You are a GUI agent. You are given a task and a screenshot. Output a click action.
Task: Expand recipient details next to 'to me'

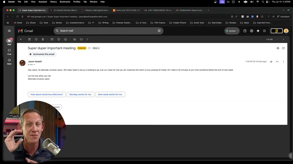tap(34, 65)
